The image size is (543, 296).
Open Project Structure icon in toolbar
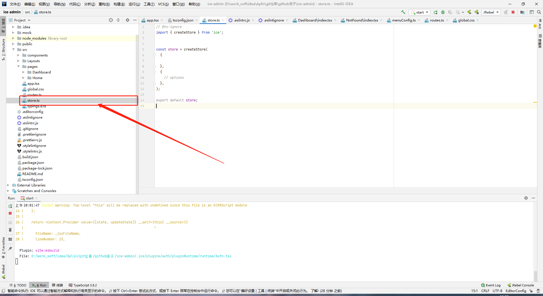[522, 12]
